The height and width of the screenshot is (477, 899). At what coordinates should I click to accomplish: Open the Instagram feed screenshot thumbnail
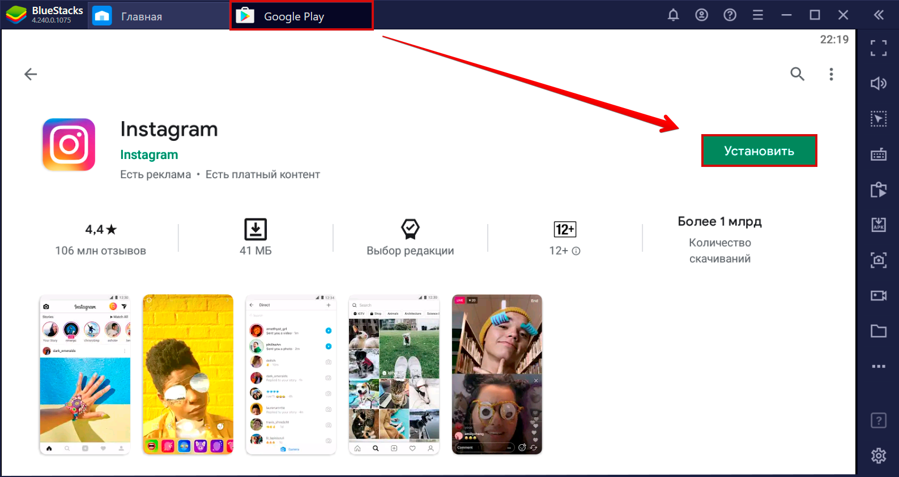click(x=85, y=375)
